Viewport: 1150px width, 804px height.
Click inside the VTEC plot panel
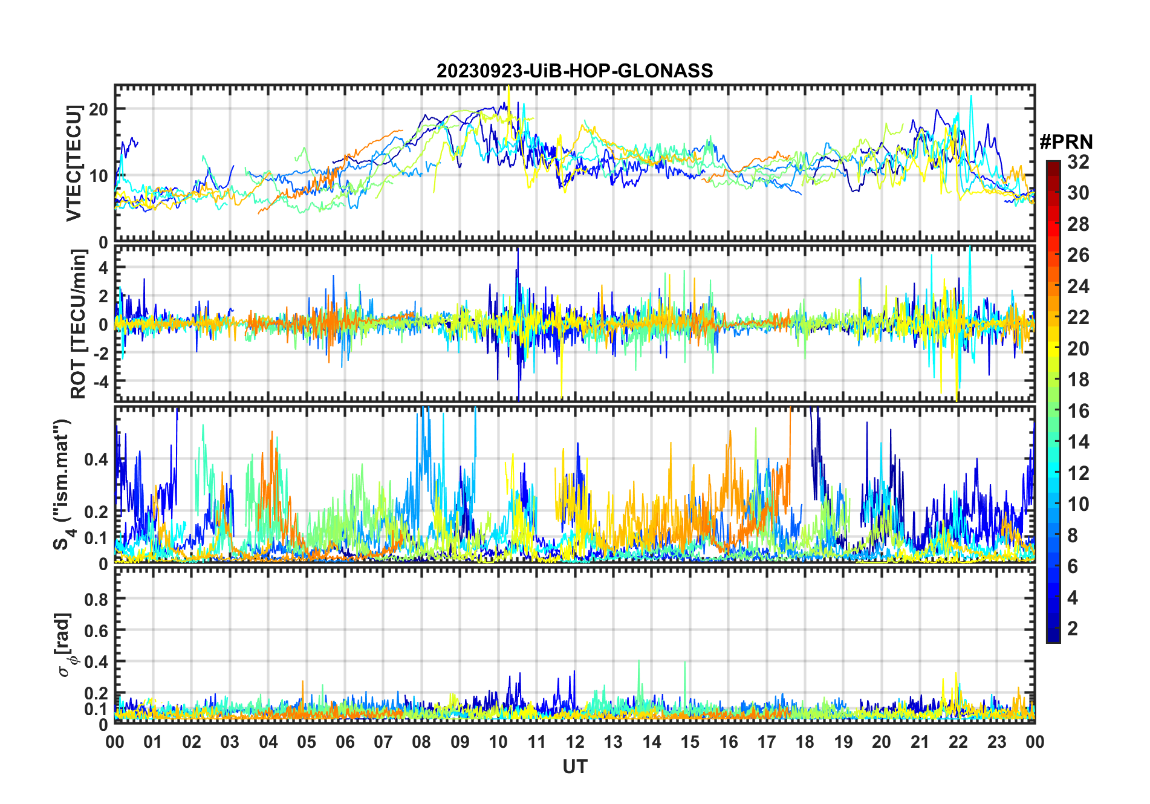(574, 163)
